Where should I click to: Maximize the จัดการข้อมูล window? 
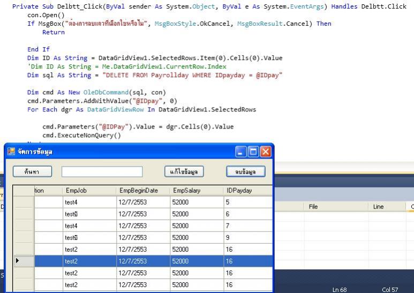[254, 152]
